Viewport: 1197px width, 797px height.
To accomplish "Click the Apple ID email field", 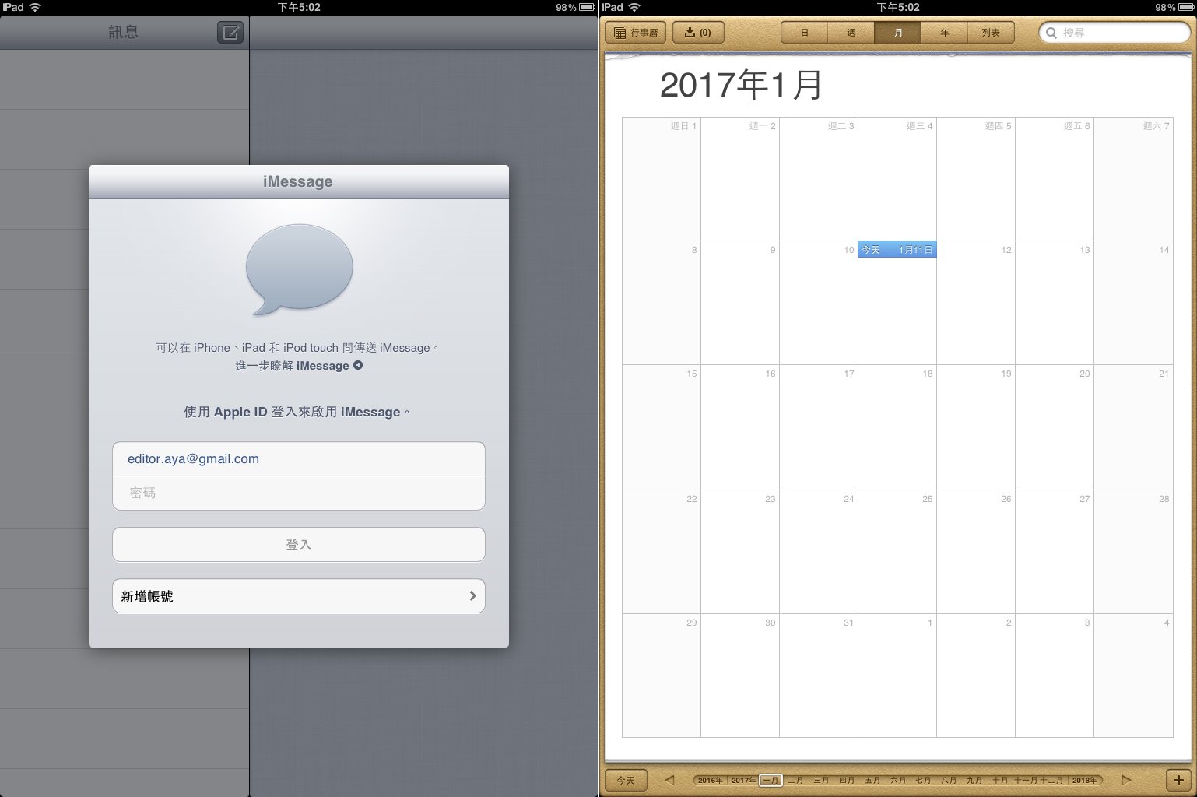I will 299,459.
